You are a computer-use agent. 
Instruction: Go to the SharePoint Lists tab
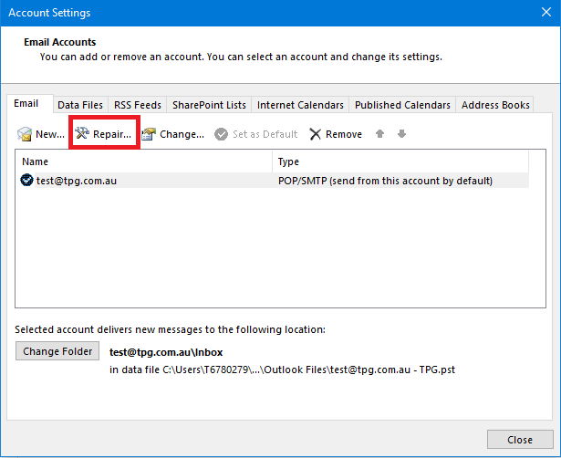[x=209, y=105]
